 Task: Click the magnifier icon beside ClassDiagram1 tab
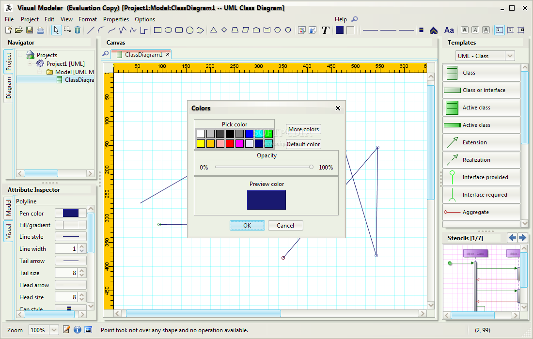click(106, 54)
